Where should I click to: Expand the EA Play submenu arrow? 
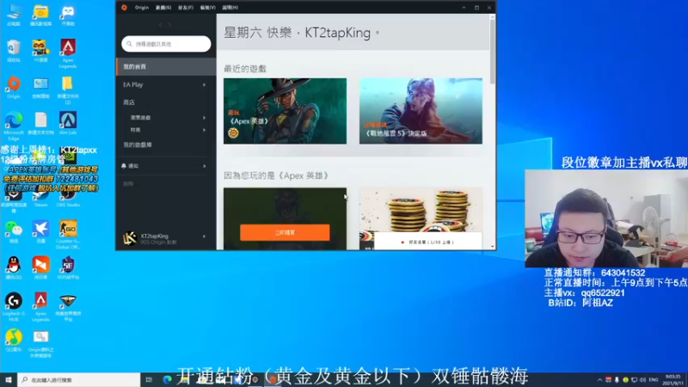(x=204, y=84)
